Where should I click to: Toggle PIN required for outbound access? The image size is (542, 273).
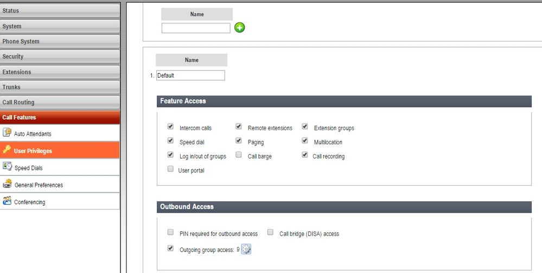click(x=170, y=233)
